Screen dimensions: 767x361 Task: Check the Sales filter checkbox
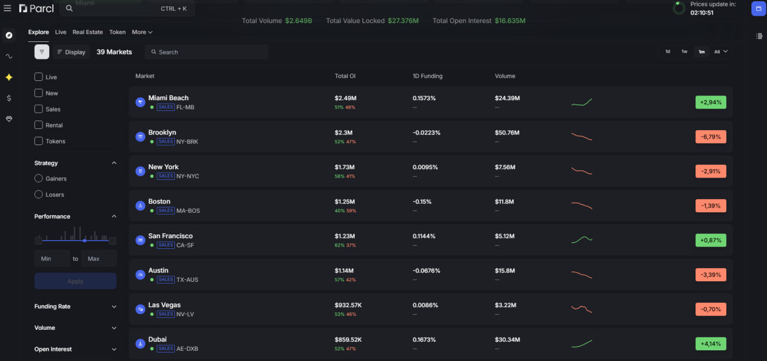pyautogui.click(x=38, y=109)
